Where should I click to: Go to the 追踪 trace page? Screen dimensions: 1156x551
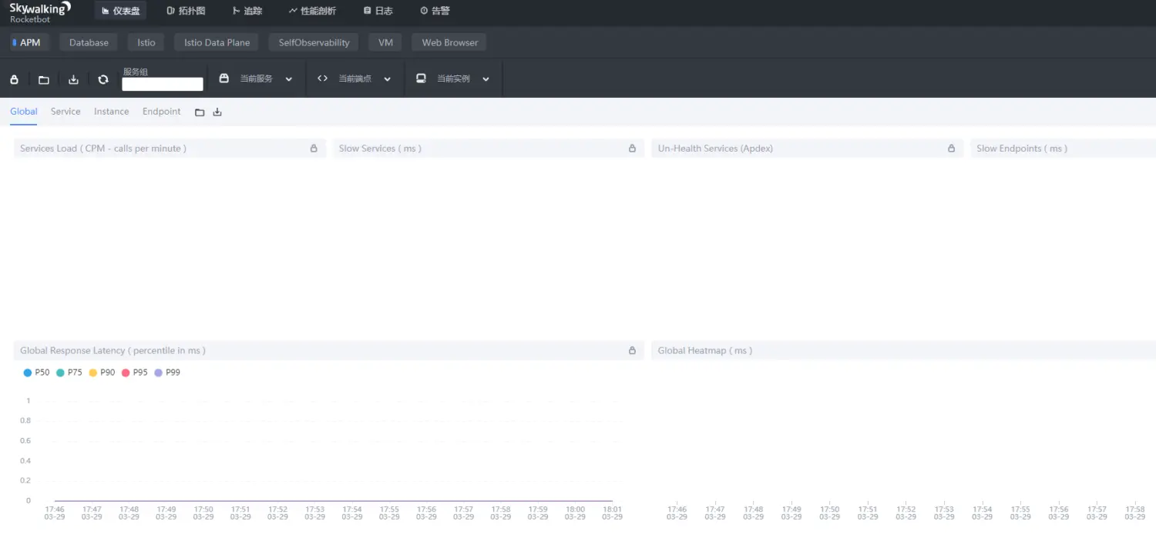click(247, 11)
